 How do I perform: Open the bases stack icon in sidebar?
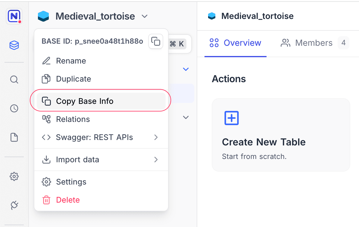14,45
